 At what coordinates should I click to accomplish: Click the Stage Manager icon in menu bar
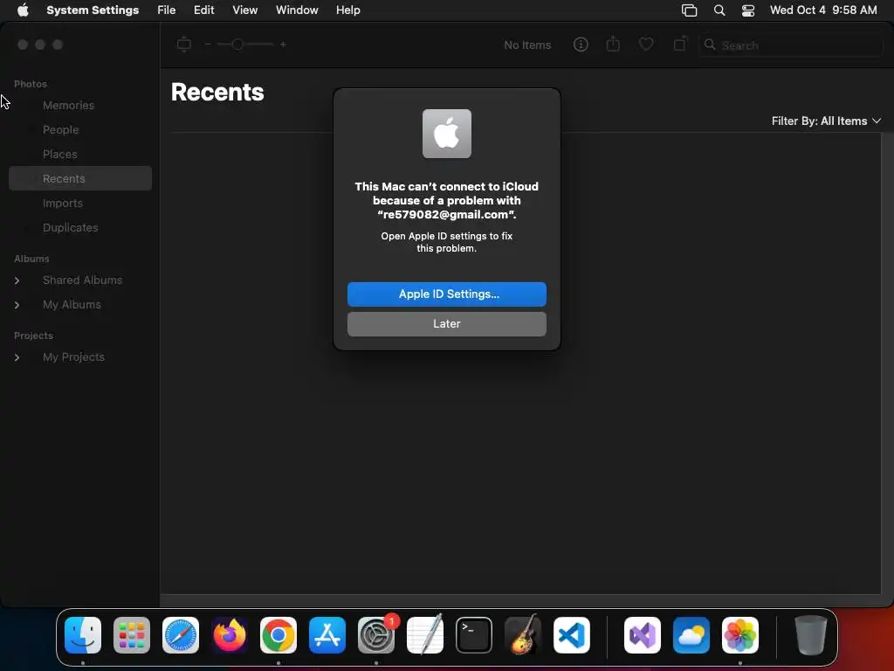coord(689,10)
